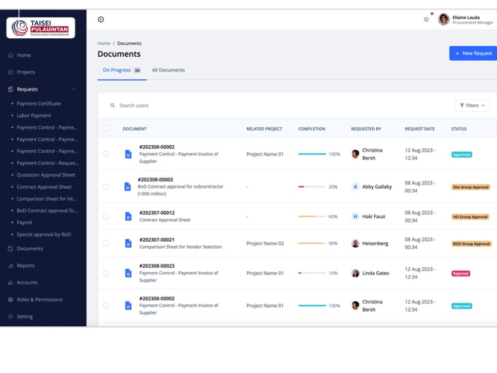Toggle the select-all checkbox in table header

click(x=106, y=128)
